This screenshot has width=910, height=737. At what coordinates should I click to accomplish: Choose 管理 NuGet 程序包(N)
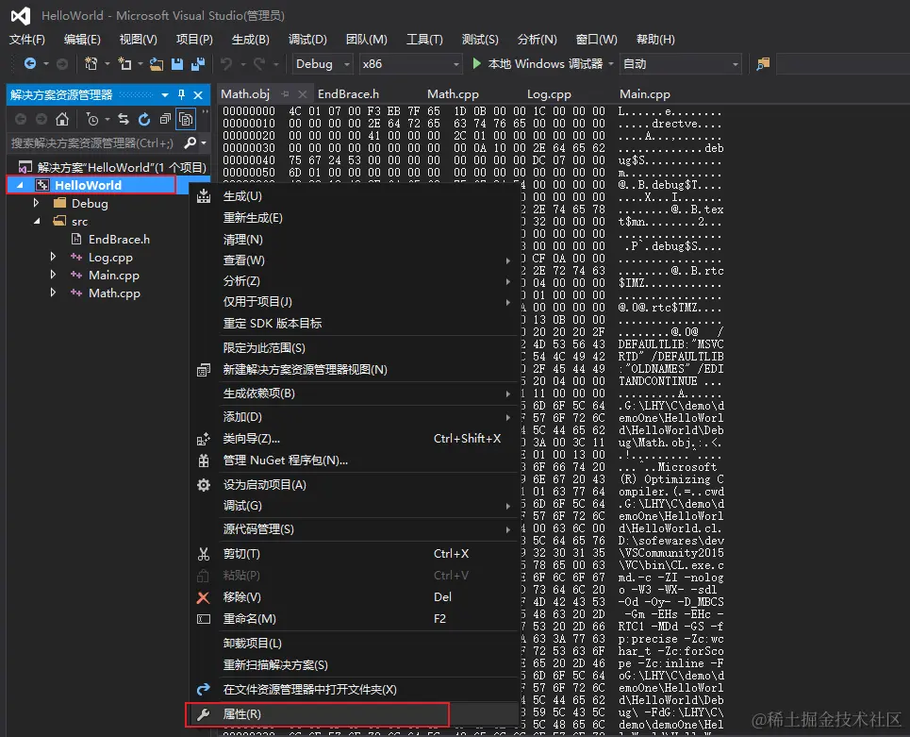coord(355,461)
